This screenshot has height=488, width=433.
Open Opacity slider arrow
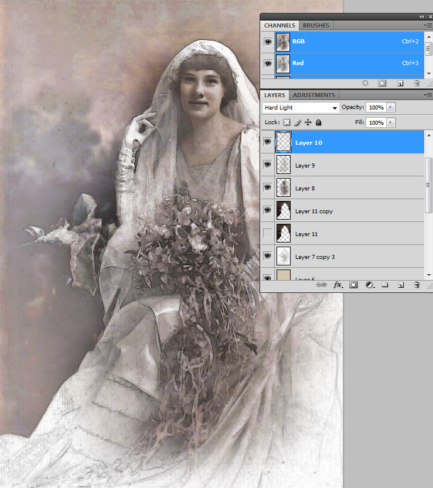(390, 107)
